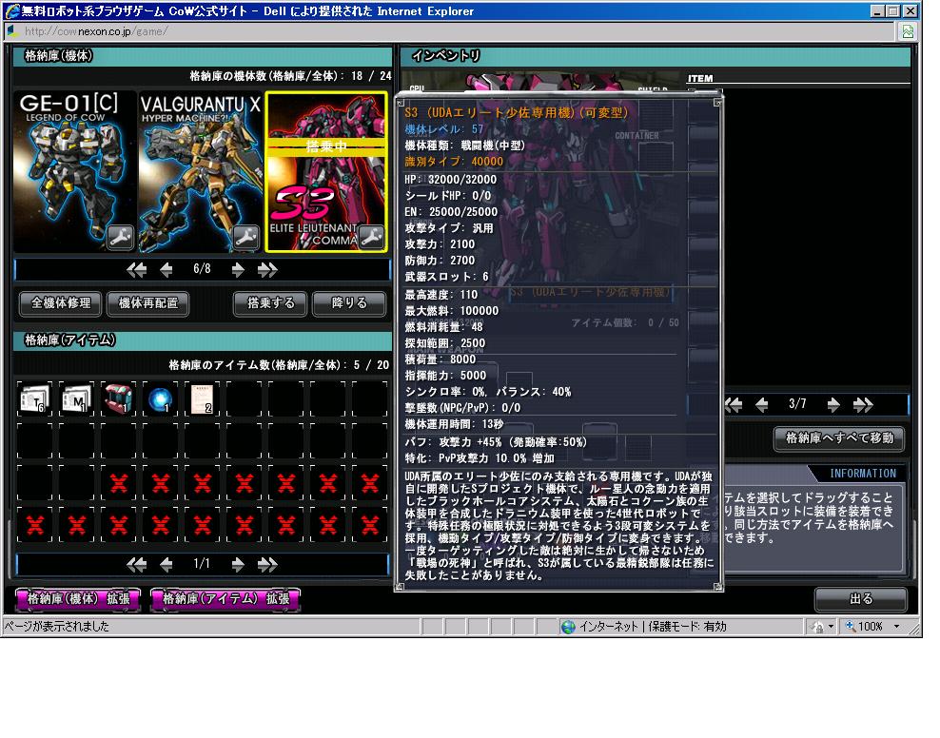This screenshot has width=940, height=738.
Task: Click the 攻撃力: 2100 stat line
Action: pyautogui.click(x=440, y=244)
